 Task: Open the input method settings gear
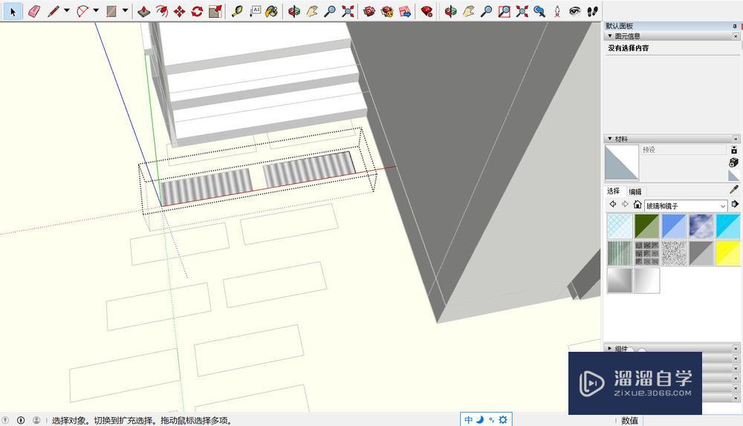click(x=503, y=419)
